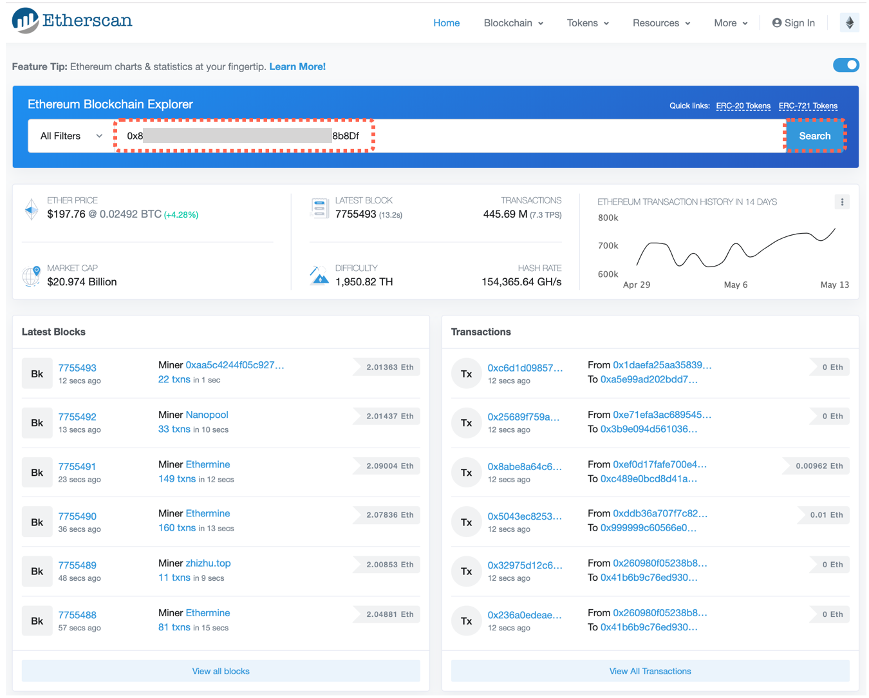
Task: Click the Bk icon for block 7755493
Action: [37, 373]
